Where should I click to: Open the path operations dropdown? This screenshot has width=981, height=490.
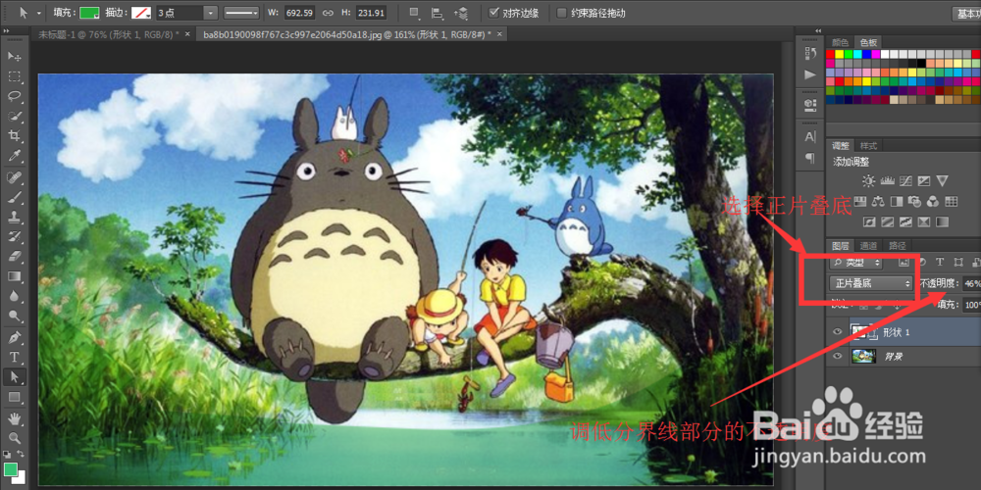(x=415, y=13)
